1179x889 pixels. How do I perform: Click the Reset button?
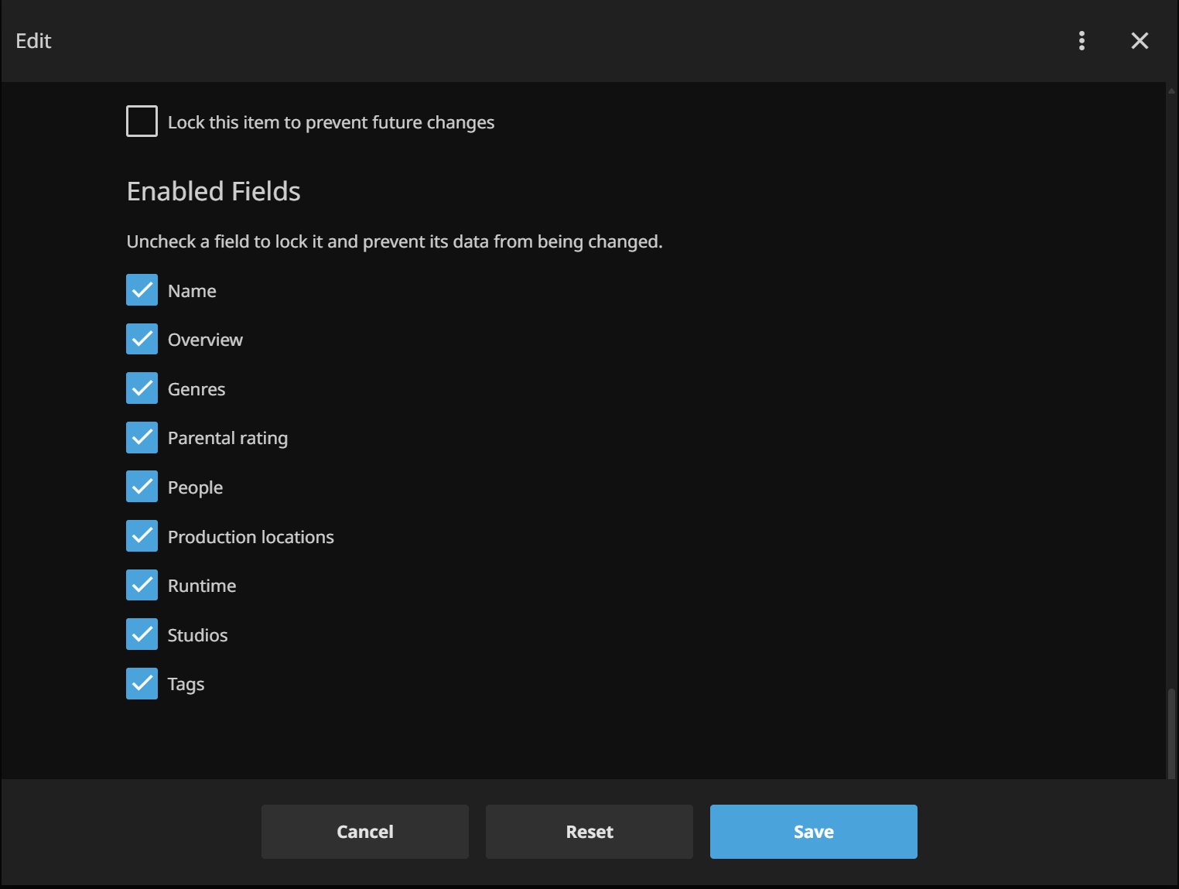[589, 832]
